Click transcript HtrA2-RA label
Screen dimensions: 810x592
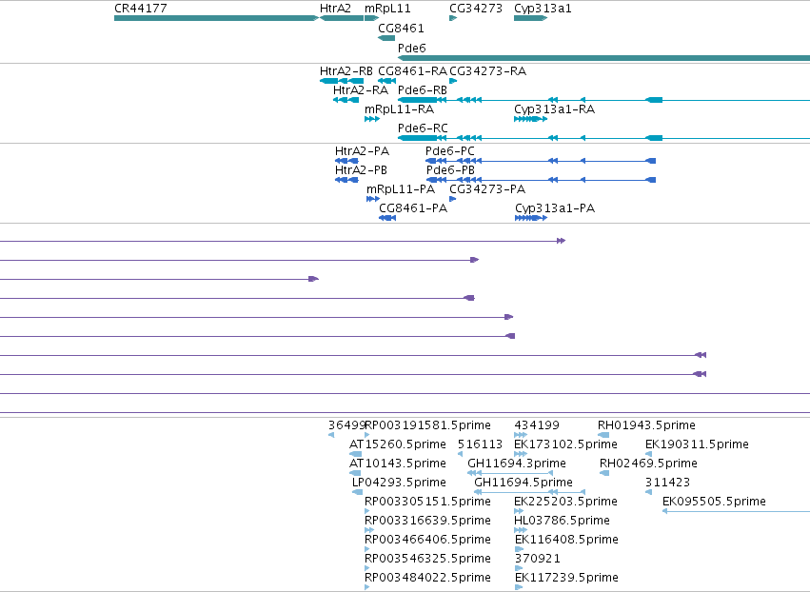(x=361, y=89)
